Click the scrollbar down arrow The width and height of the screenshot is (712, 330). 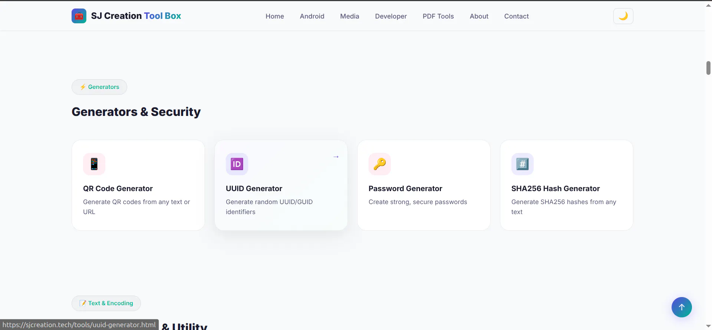[708, 326]
